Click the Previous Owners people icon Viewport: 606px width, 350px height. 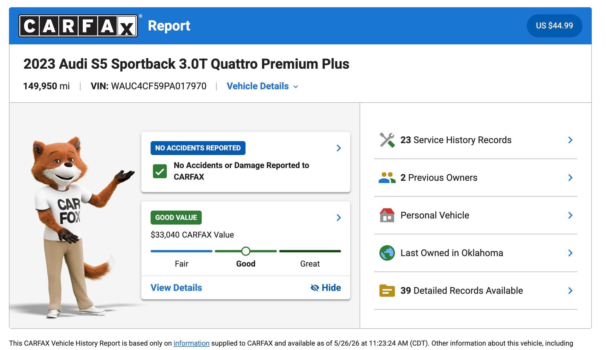coord(387,178)
